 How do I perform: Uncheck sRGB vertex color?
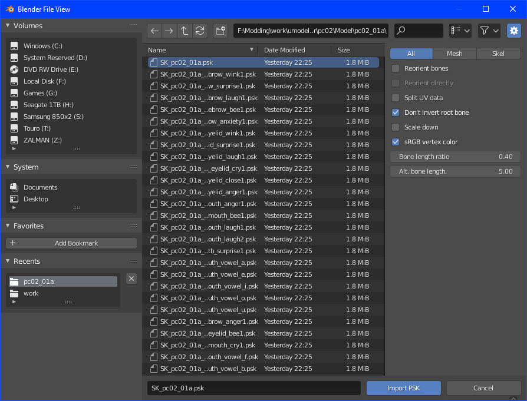(396, 142)
